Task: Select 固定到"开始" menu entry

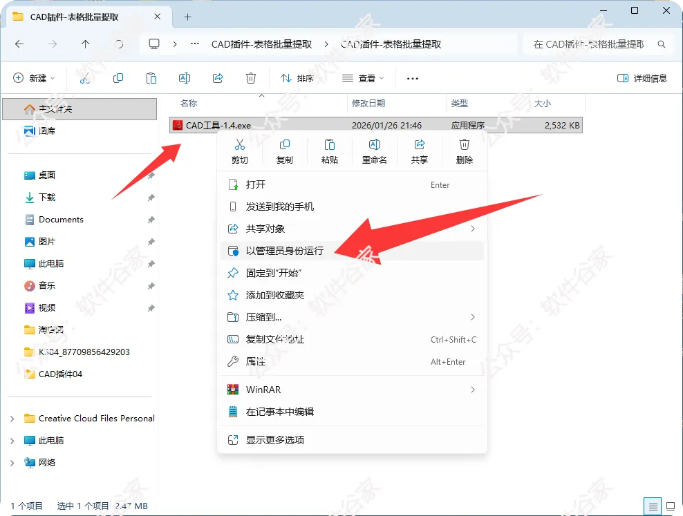Action: click(x=352, y=274)
